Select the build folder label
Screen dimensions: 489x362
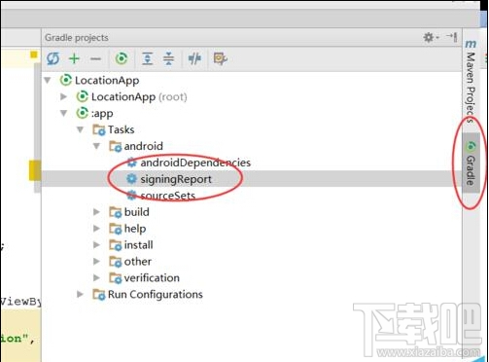137,212
